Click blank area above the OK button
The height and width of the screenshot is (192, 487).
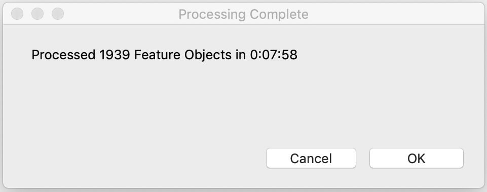coord(416,124)
